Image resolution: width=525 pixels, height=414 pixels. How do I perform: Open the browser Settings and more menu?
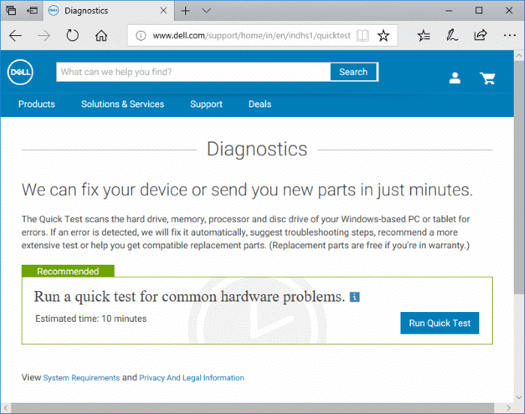tap(509, 35)
